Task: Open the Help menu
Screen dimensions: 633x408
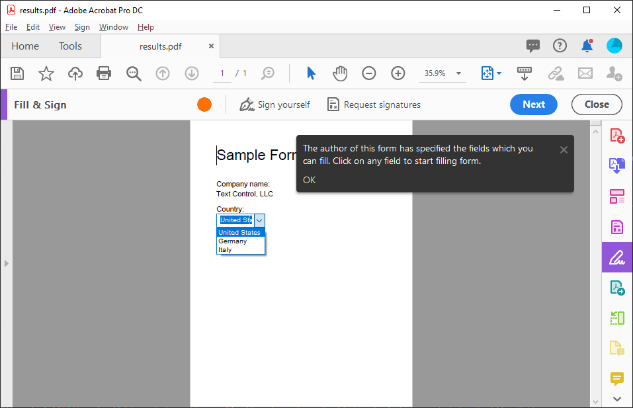Action: (146, 27)
